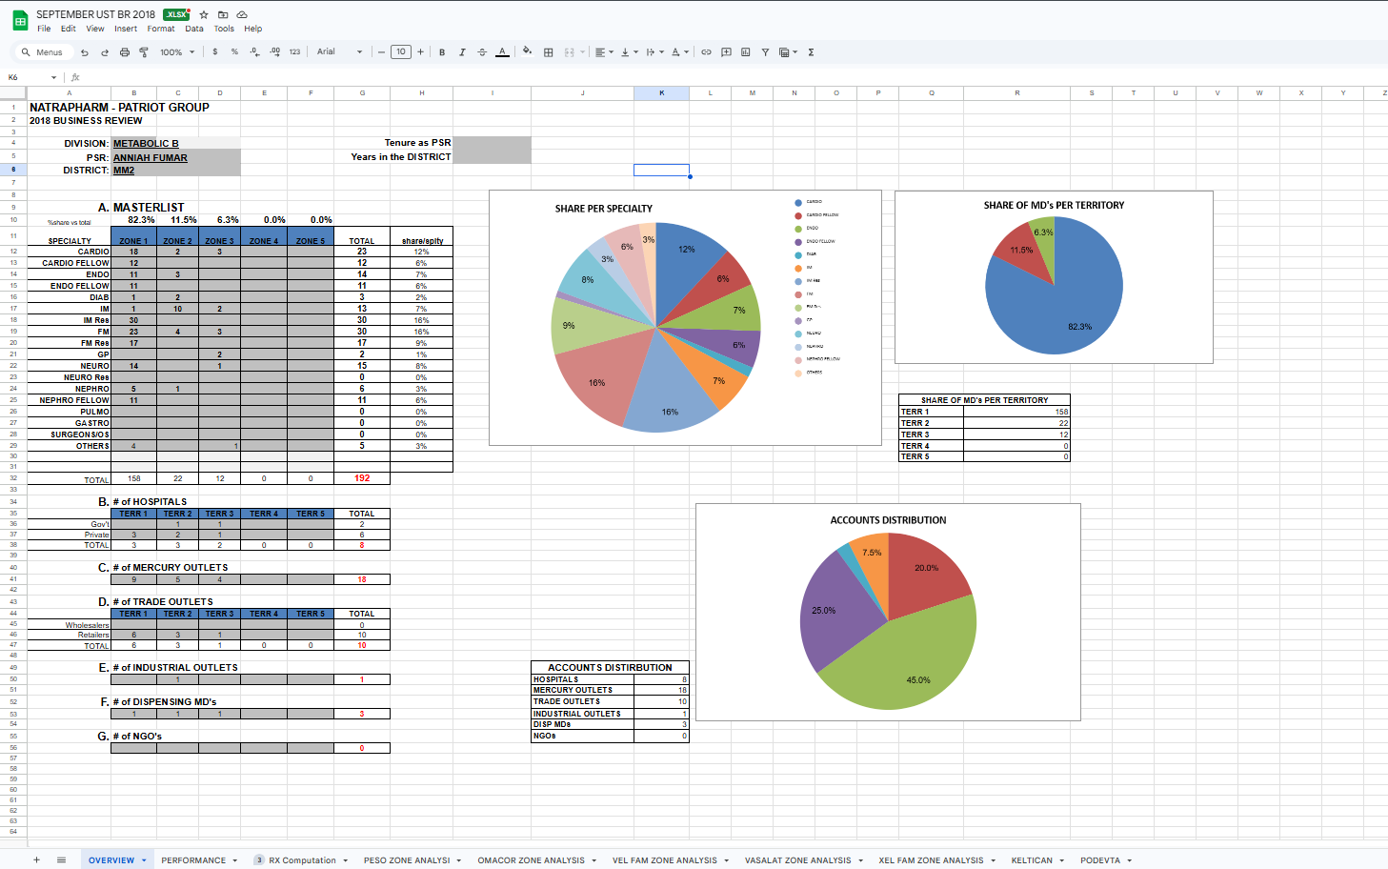The image size is (1388, 869).
Task: Switch to the RX Computation sheet tab
Action: tap(302, 860)
